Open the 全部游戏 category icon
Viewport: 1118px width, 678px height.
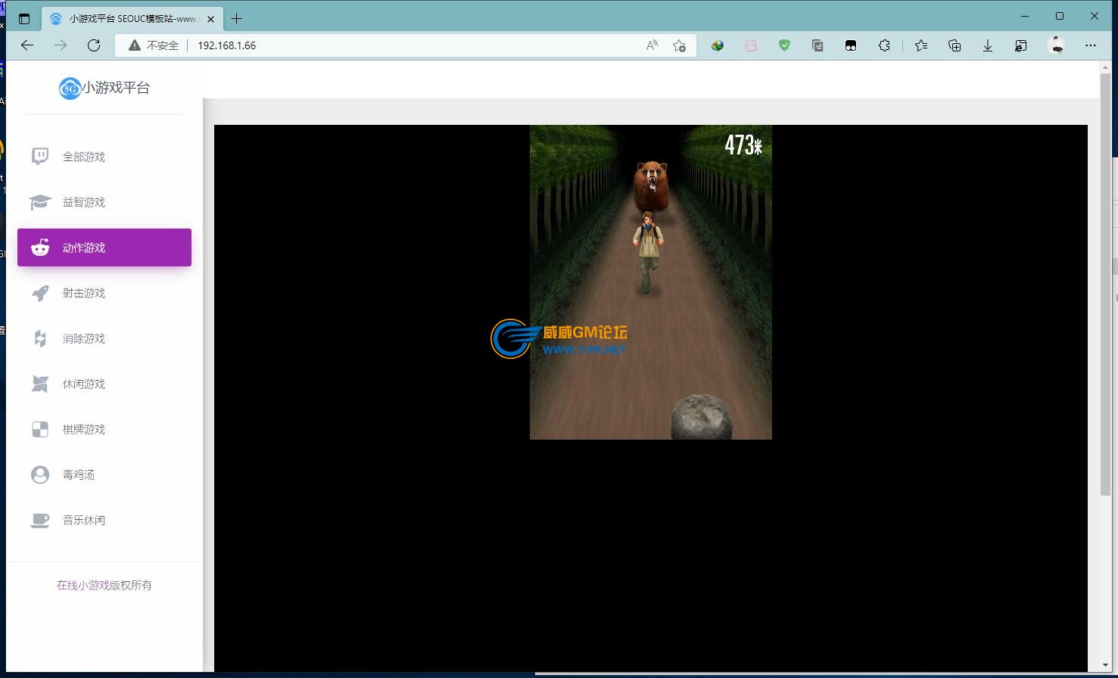(40, 157)
